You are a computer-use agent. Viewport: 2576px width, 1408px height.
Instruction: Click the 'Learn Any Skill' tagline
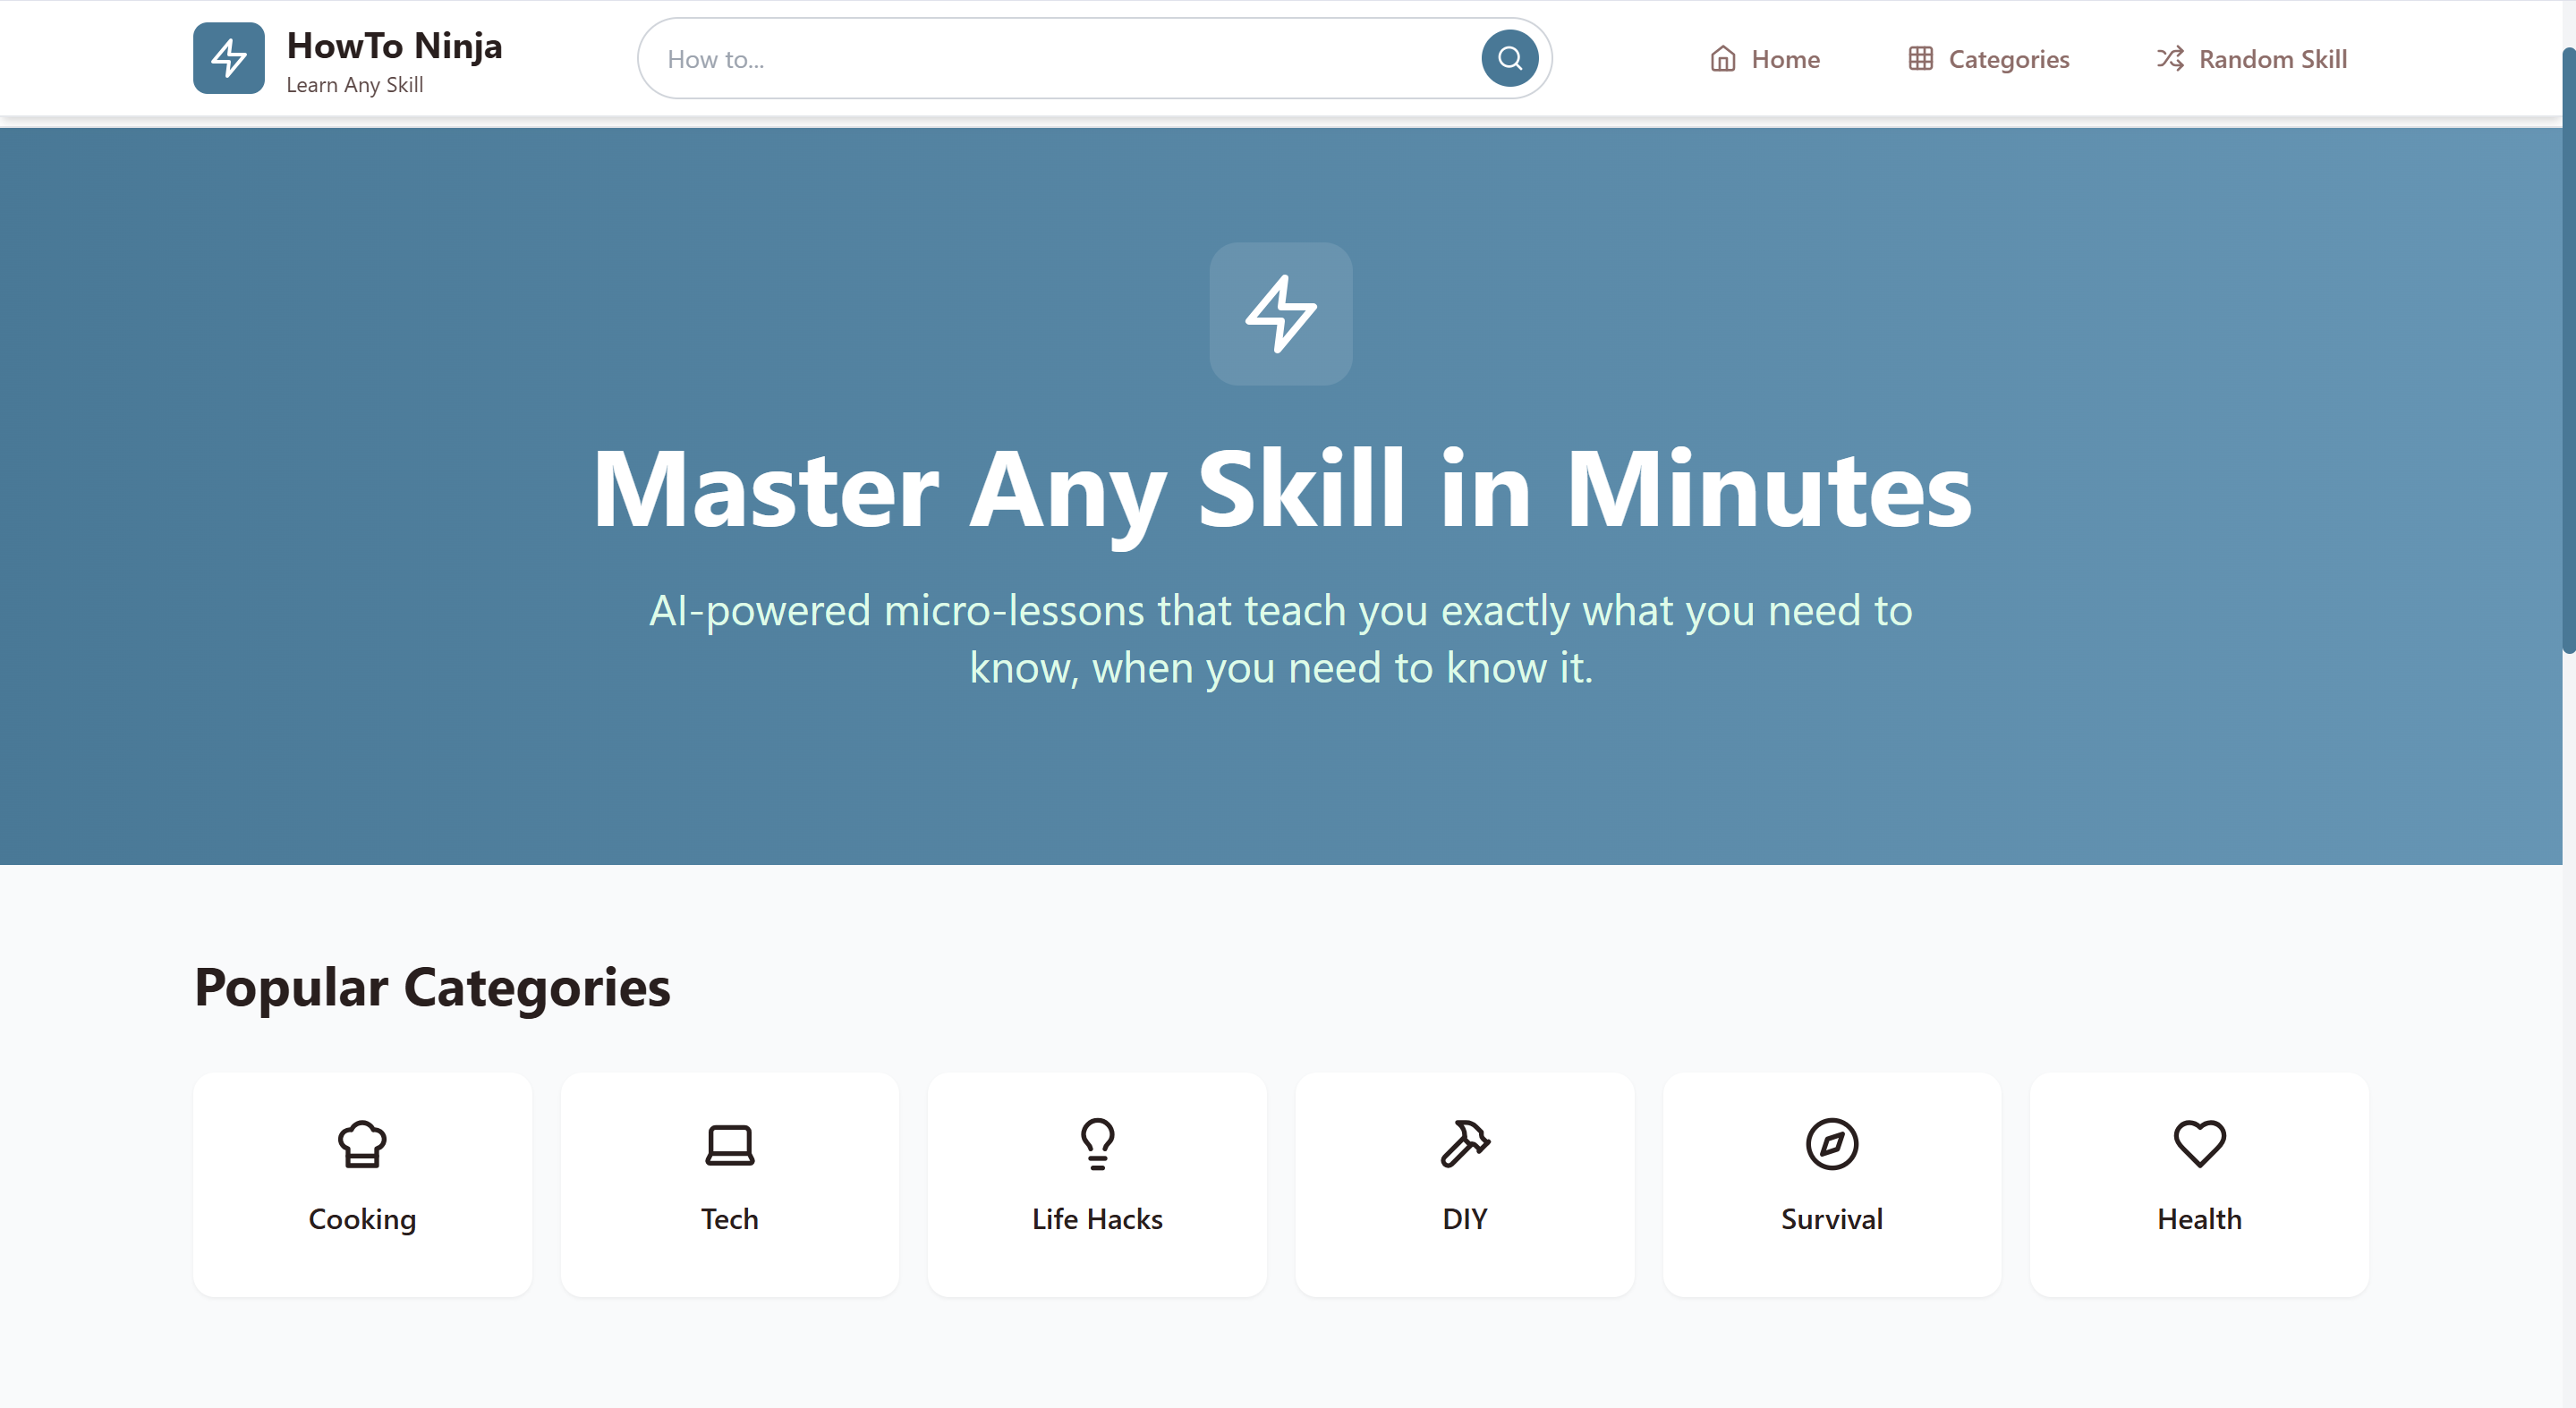pyautogui.click(x=354, y=85)
